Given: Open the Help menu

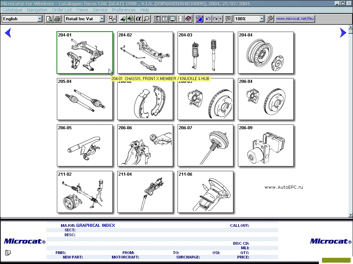Looking at the screenshot, I should click(144, 10).
